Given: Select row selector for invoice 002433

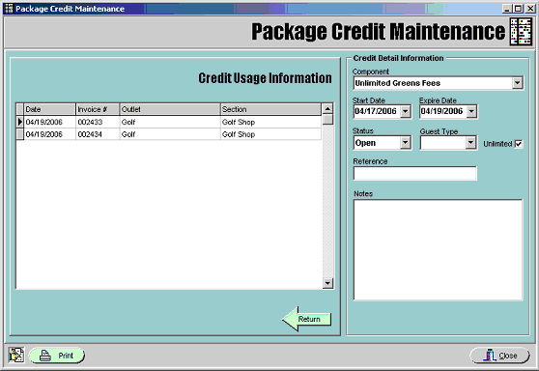Looking at the screenshot, I should 20,122.
